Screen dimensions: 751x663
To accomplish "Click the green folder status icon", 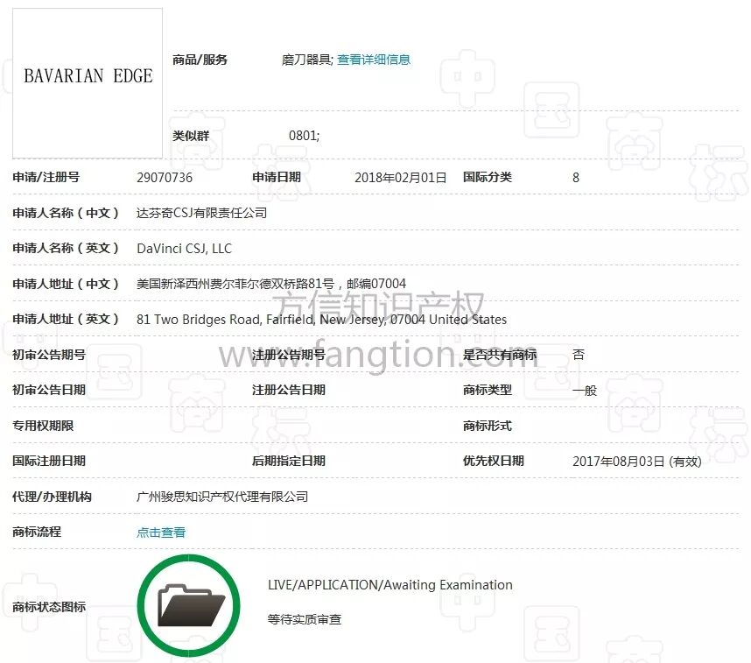I will tap(189, 606).
